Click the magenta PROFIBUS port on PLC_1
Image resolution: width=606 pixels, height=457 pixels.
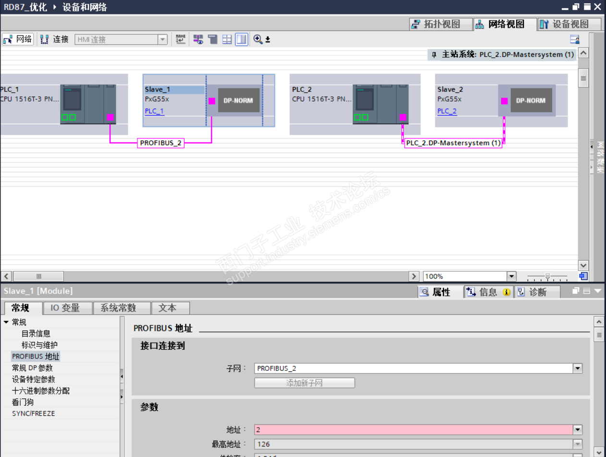coord(111,117)
